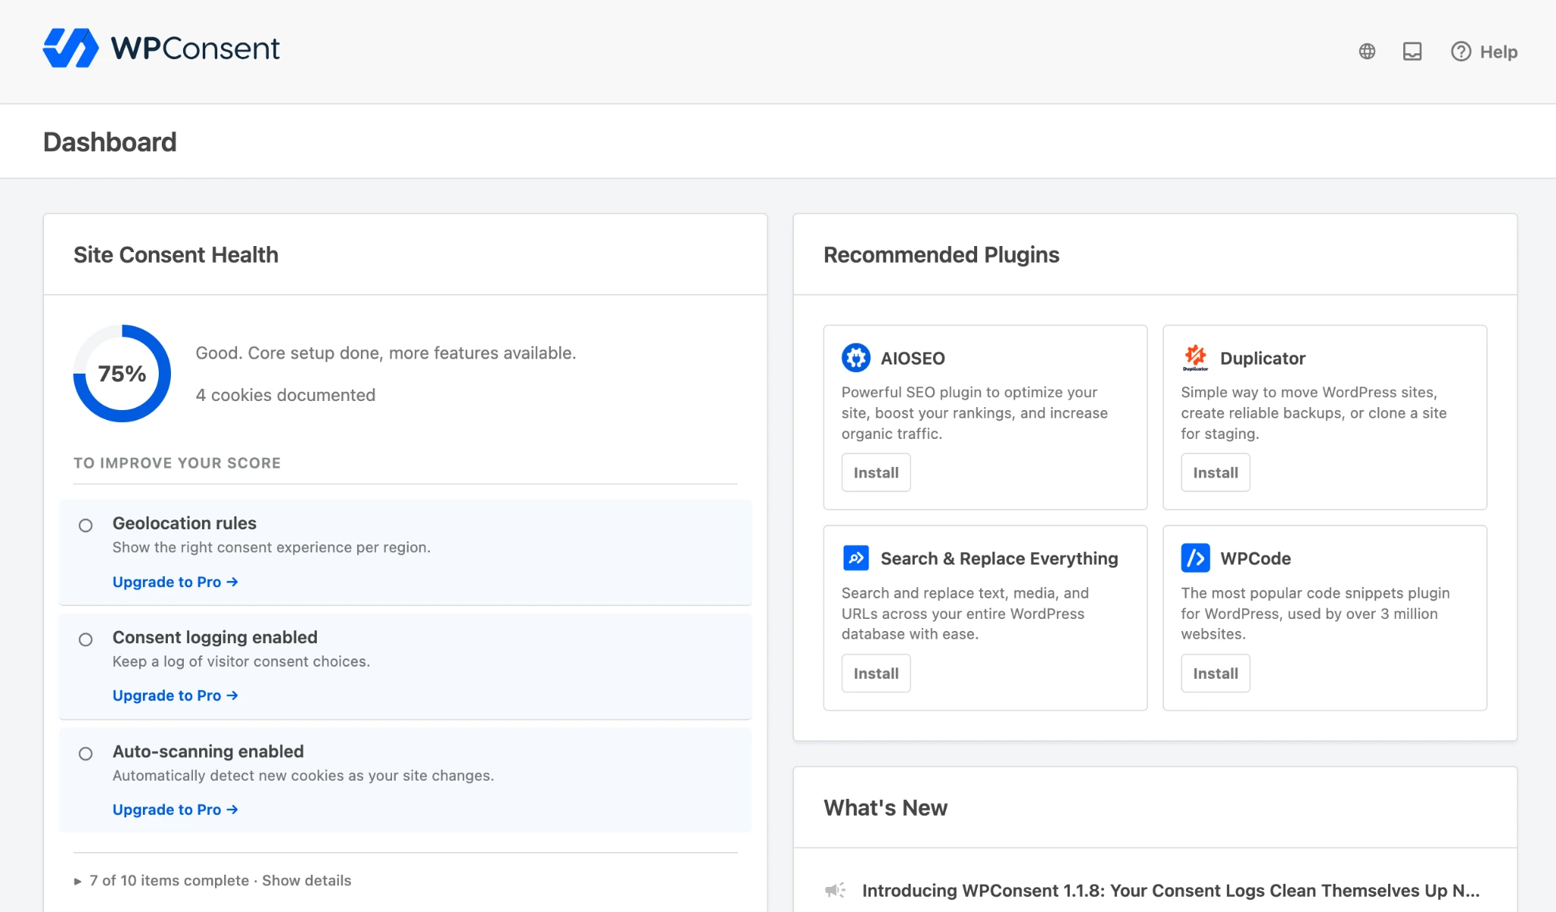Install Search & Replace Everything plugin

[876, 673]
